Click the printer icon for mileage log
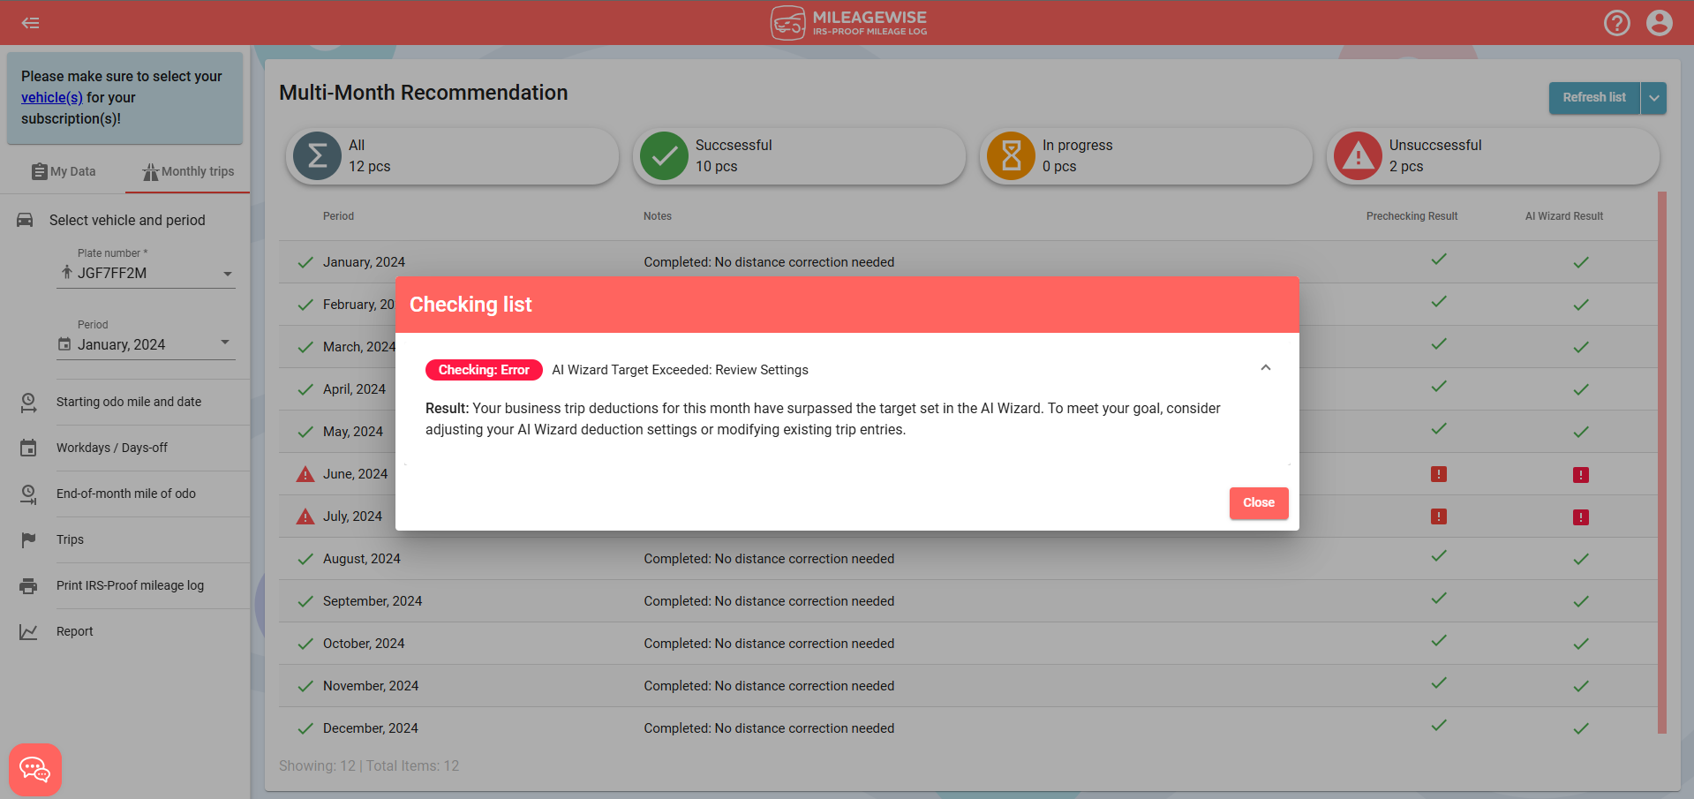 28,585
